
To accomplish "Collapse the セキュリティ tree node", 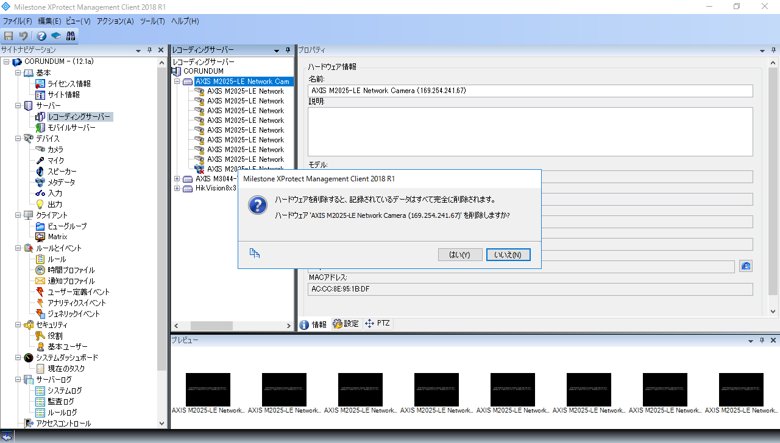I will [18, 325].
